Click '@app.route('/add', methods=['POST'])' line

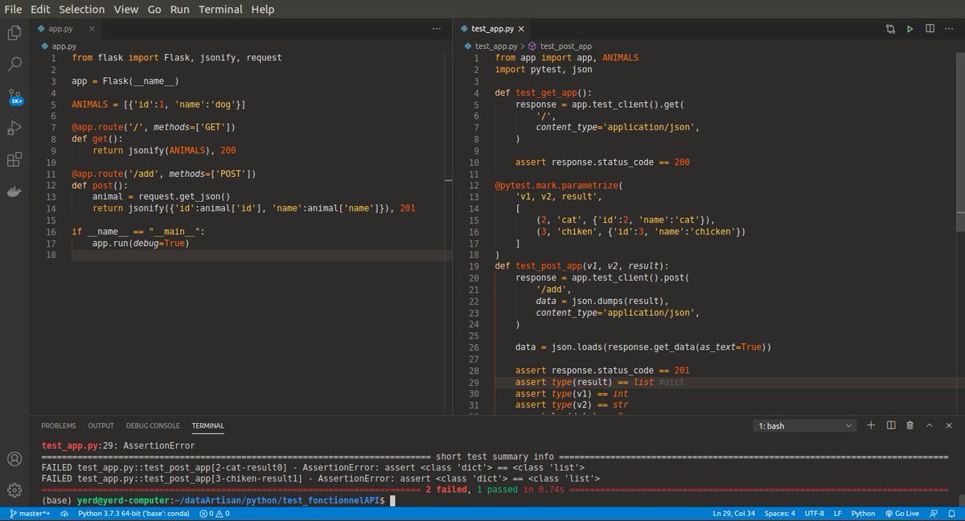[x=164, y=174]
